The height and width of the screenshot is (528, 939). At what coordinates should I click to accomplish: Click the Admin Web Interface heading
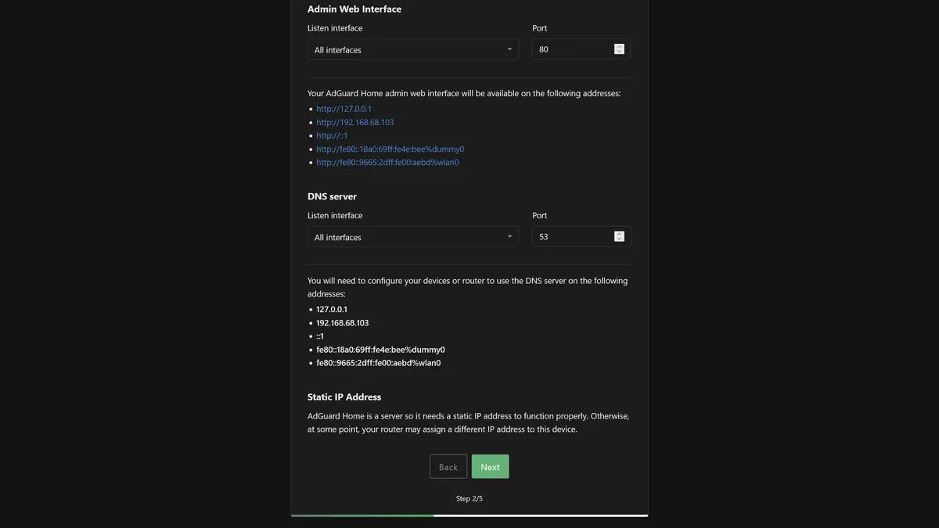[354, 9]
